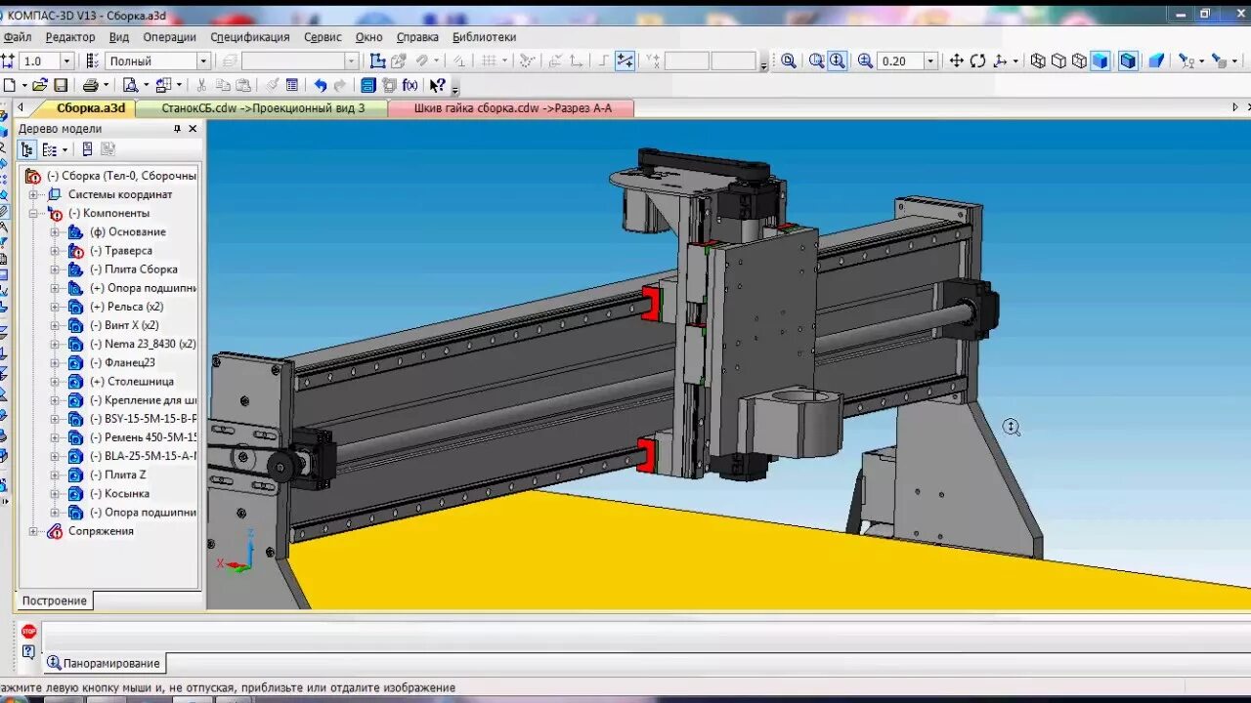Open Print Preview via the magnifier-page icon
1251x703 pixels.
click(x=130, y=85)
